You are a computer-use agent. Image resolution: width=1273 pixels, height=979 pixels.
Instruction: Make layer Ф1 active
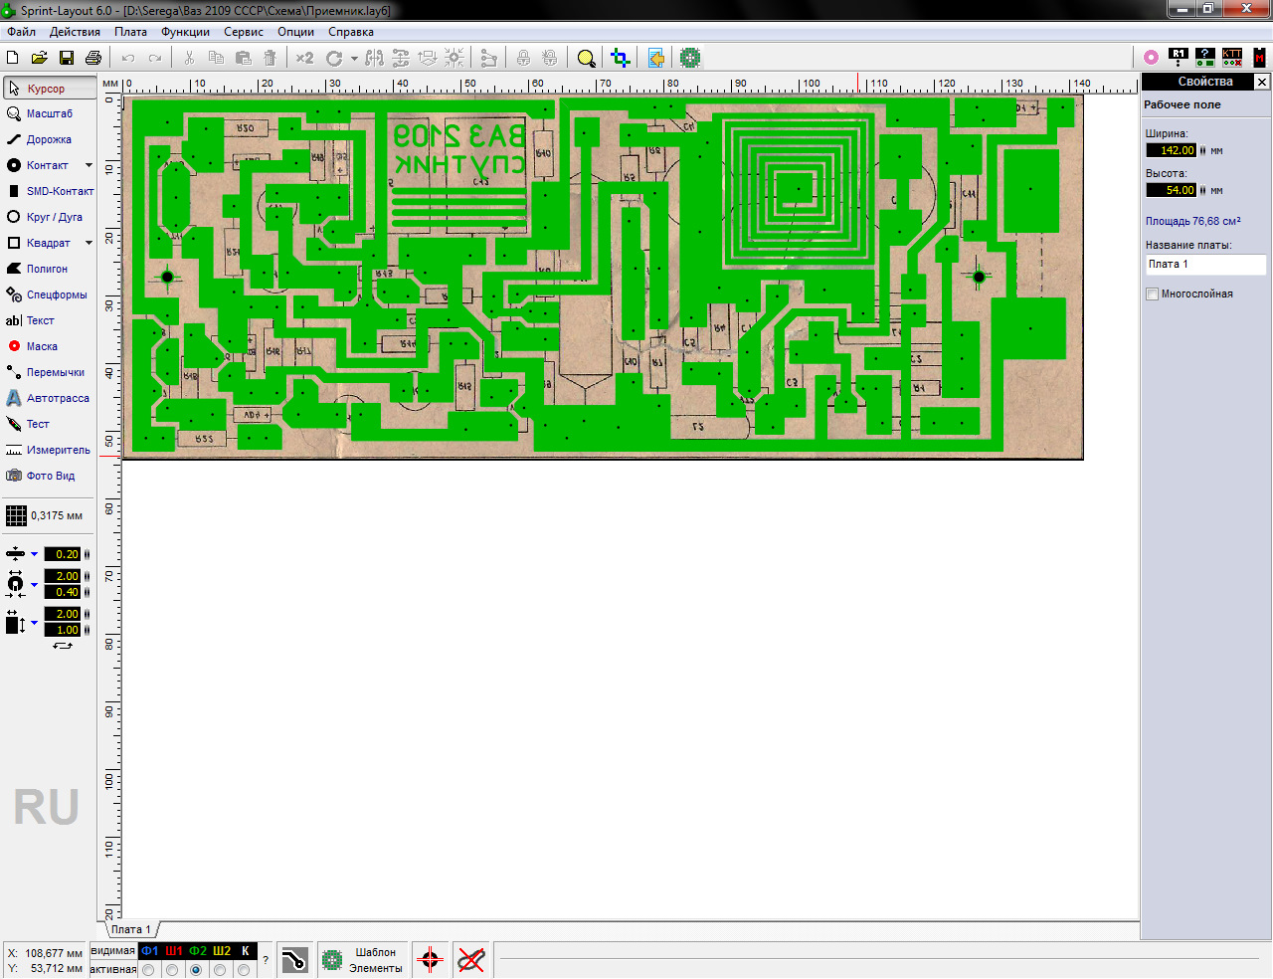pos(148,969)
